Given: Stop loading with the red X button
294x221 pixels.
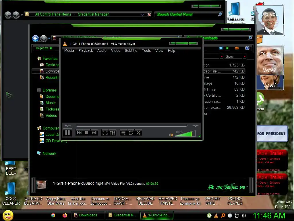Looking at the screenshot, I should point(149,14).
